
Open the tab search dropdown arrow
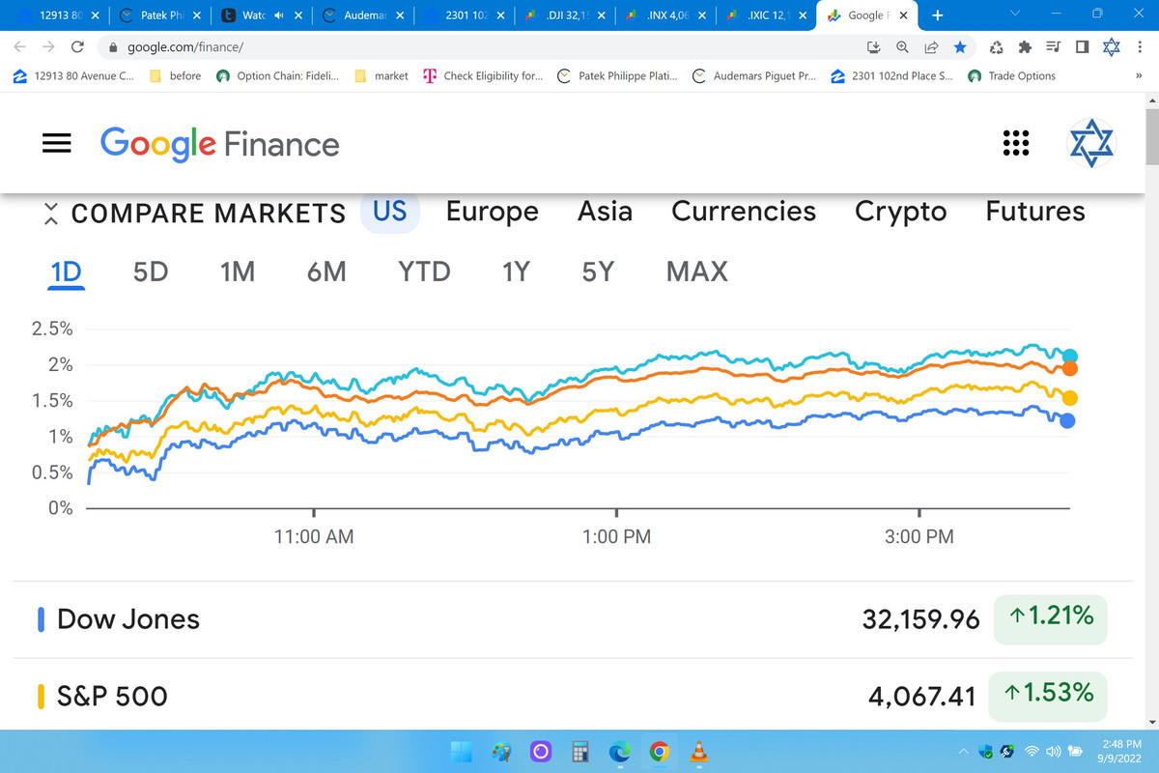click(x=1014, y=14)
